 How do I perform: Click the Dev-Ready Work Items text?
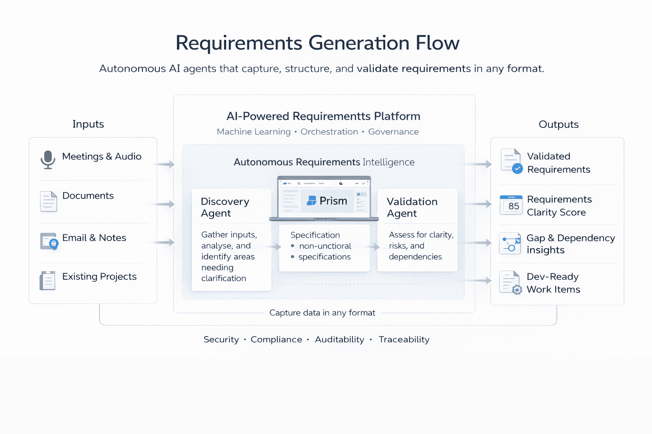554,283
